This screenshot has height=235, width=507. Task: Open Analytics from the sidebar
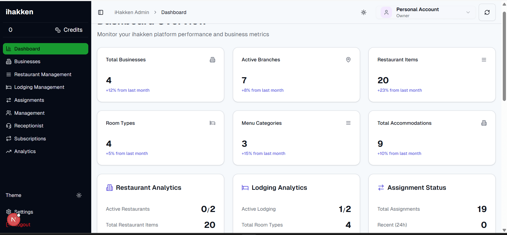(x=45, y=151)
